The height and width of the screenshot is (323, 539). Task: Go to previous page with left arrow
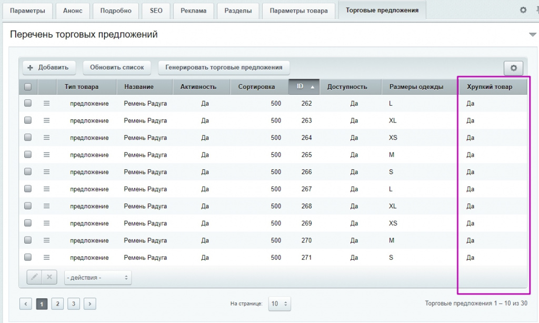26,304
